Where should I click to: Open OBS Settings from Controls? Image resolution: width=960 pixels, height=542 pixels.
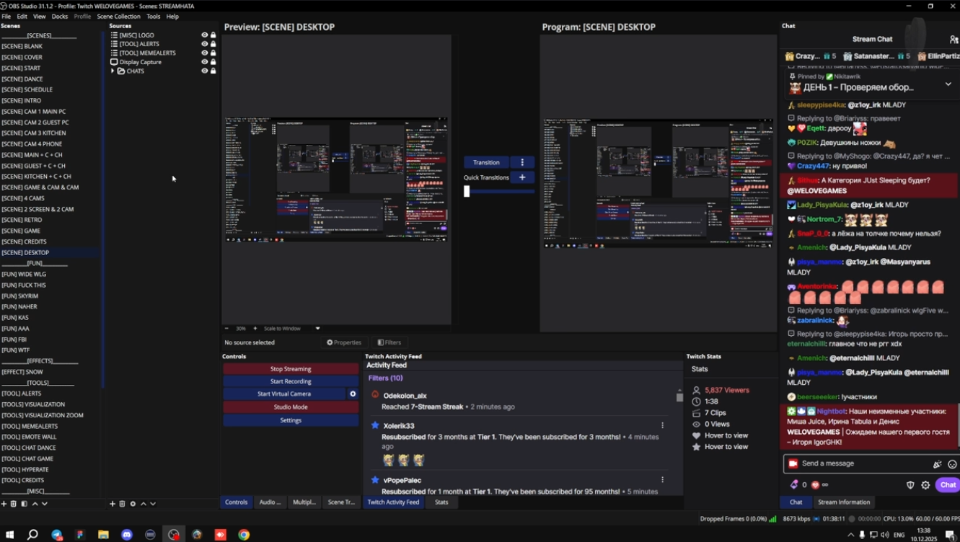(291, 420)
